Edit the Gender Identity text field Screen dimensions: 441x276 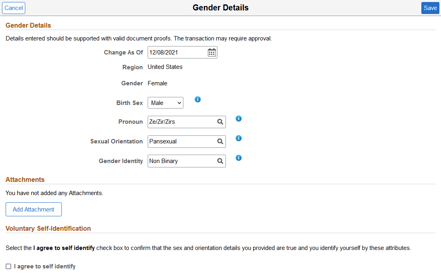tap(181, 161)
